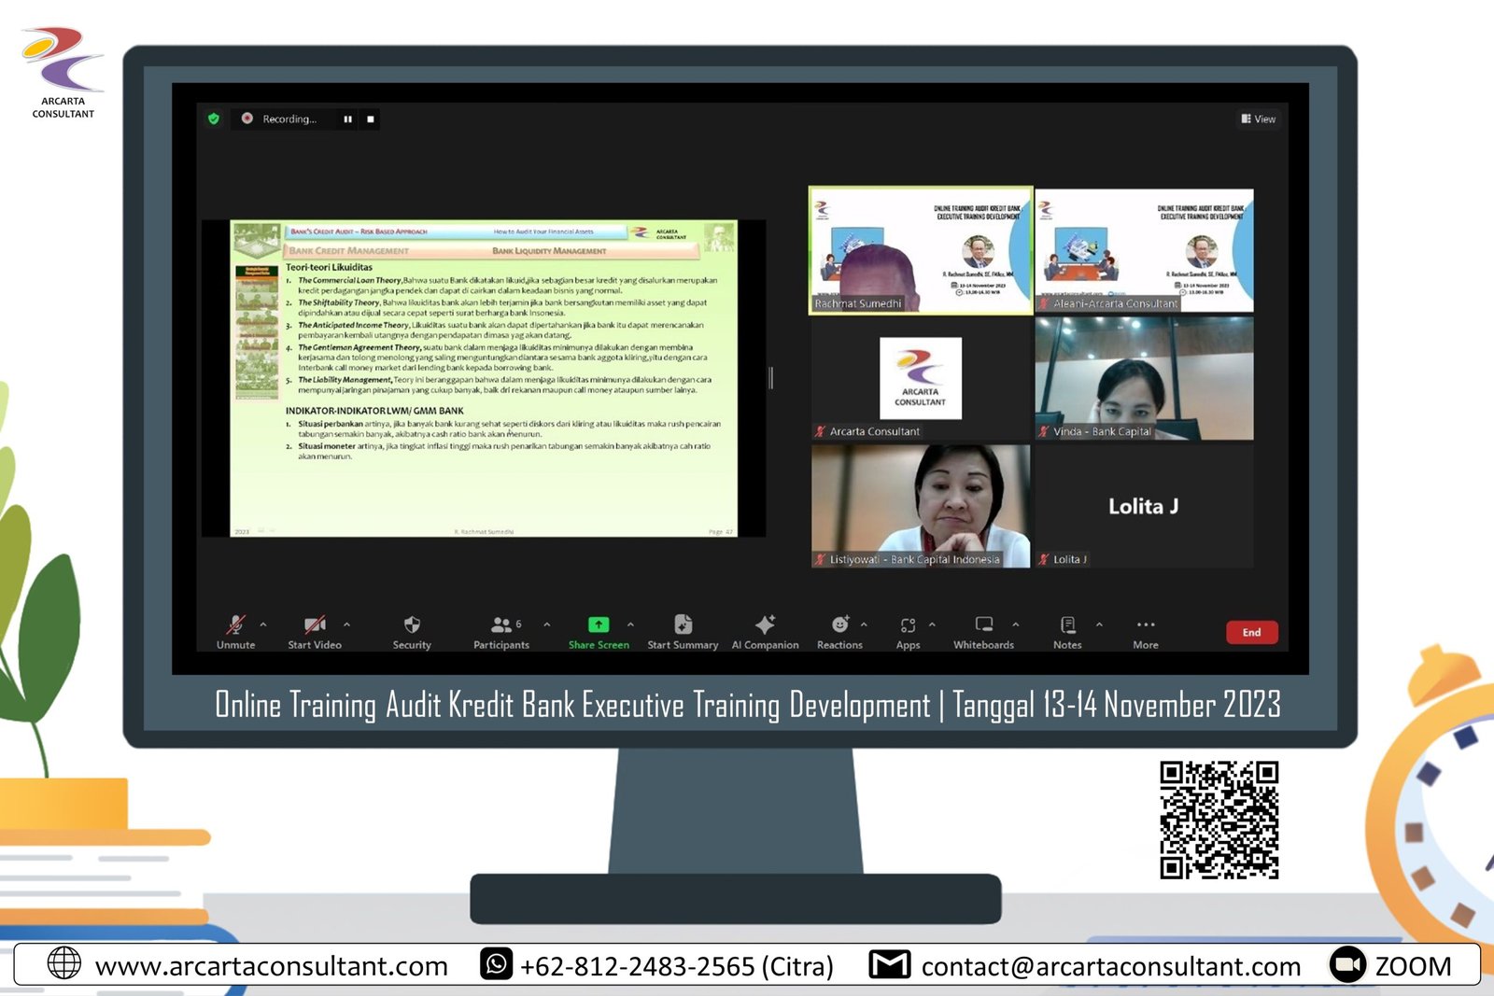Click the red End meeting button
The height and width of the screenshot is (996, 1494).
(x=1251, y=632)
